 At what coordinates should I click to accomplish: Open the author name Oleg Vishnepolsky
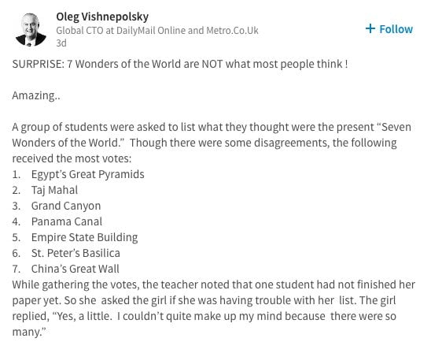pyautogui.click(x=102, y=17)
